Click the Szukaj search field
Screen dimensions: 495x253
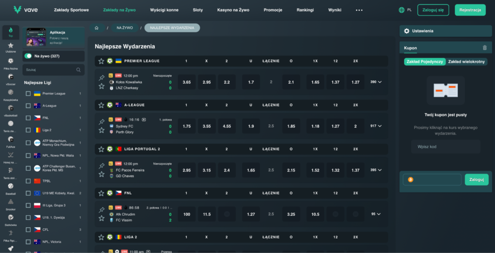tap(53, 70)
